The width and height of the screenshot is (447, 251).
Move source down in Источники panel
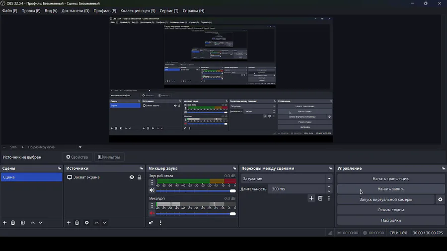tap(105, 223)
